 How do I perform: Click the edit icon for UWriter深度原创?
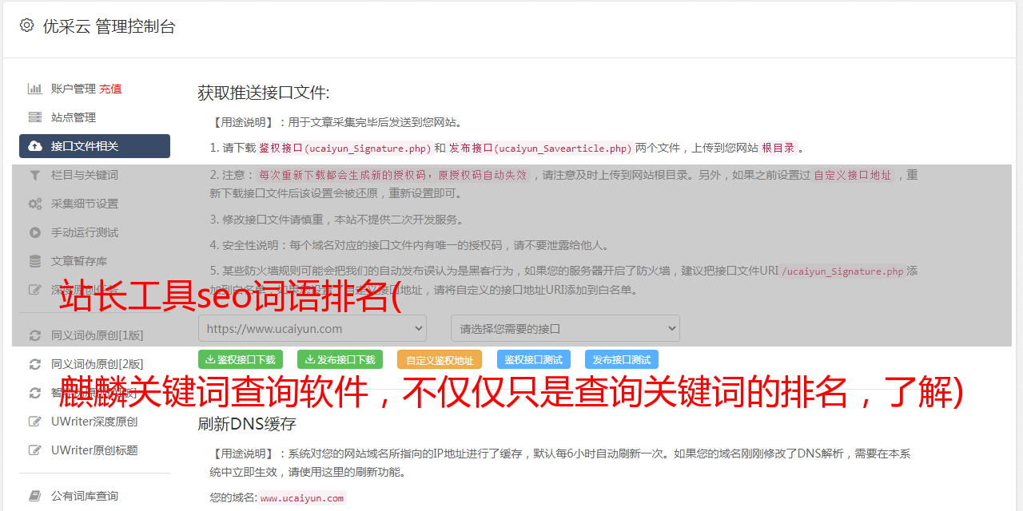click(35, 422)
